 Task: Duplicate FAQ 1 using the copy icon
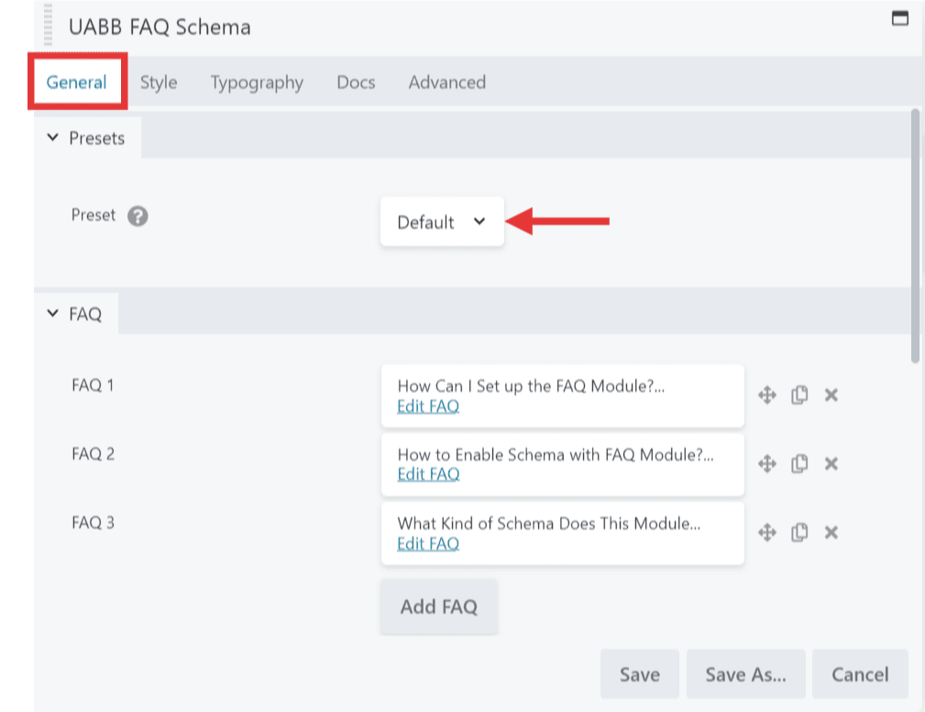[799, 395]
